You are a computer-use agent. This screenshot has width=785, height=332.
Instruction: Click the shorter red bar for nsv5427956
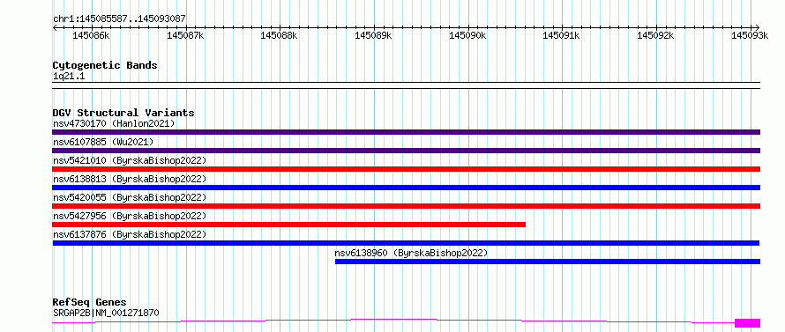(x=289, y=225)
